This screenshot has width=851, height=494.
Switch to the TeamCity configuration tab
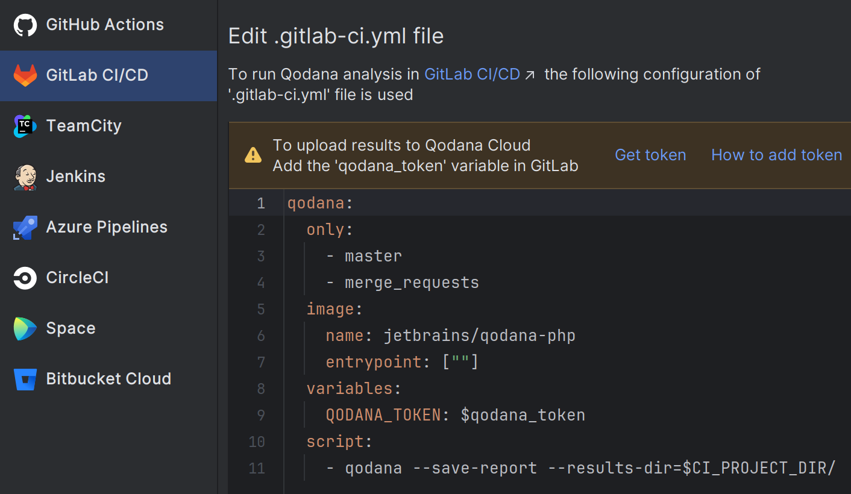tap(84, 126)
